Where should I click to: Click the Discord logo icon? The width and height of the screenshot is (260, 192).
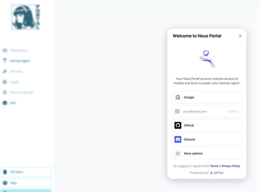click(178, 139)
